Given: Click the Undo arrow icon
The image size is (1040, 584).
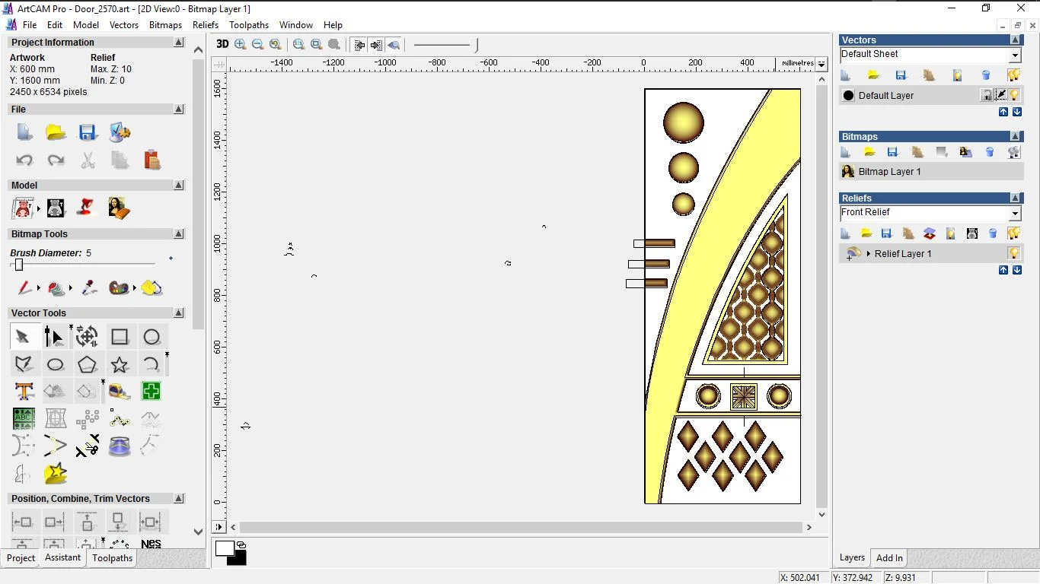Looking at the screenshot, I should click(x=24, y=160).
